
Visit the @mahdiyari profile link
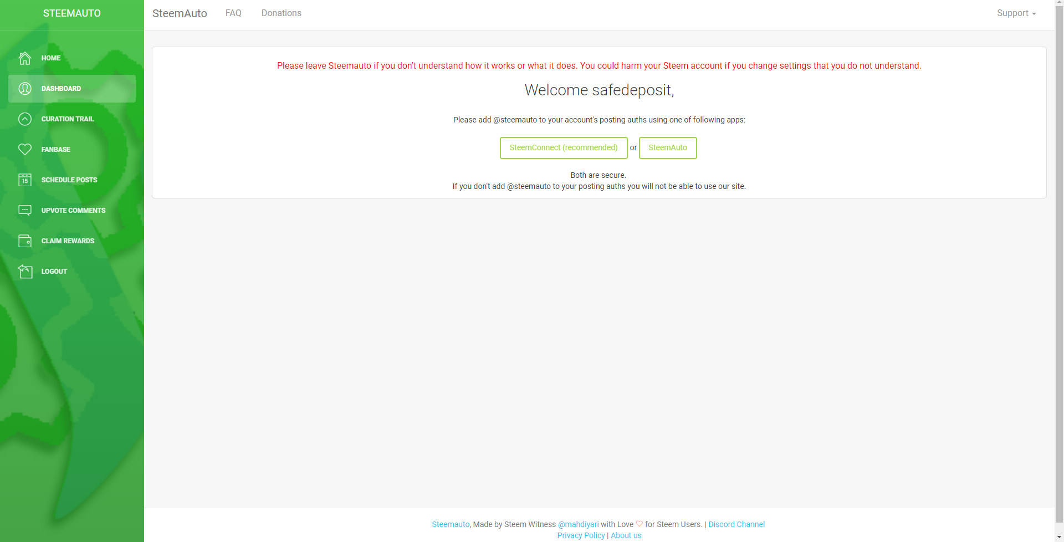[578, 524]
